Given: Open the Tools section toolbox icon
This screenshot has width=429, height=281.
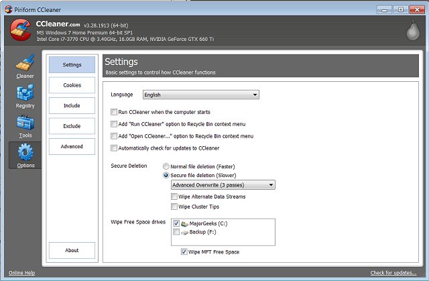Looking at the screenshot, I should [x=25, y=122].
